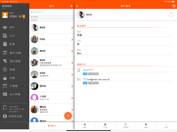Click the GOO user avatar

tap(5, 15)
